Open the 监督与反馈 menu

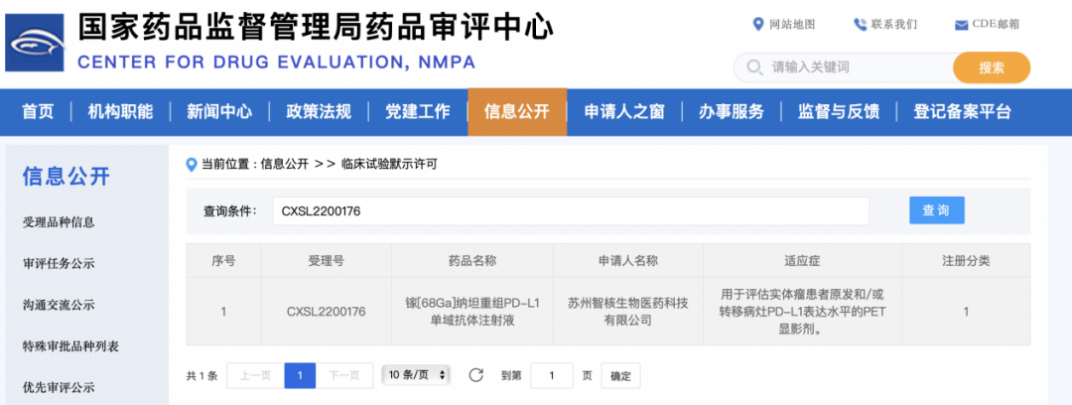click(x=839, y=111)
